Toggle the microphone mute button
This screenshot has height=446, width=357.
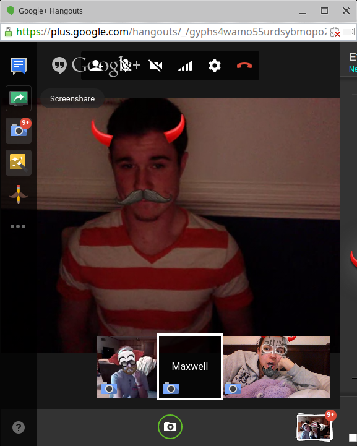pyautogui.click(x=126, y=66)
